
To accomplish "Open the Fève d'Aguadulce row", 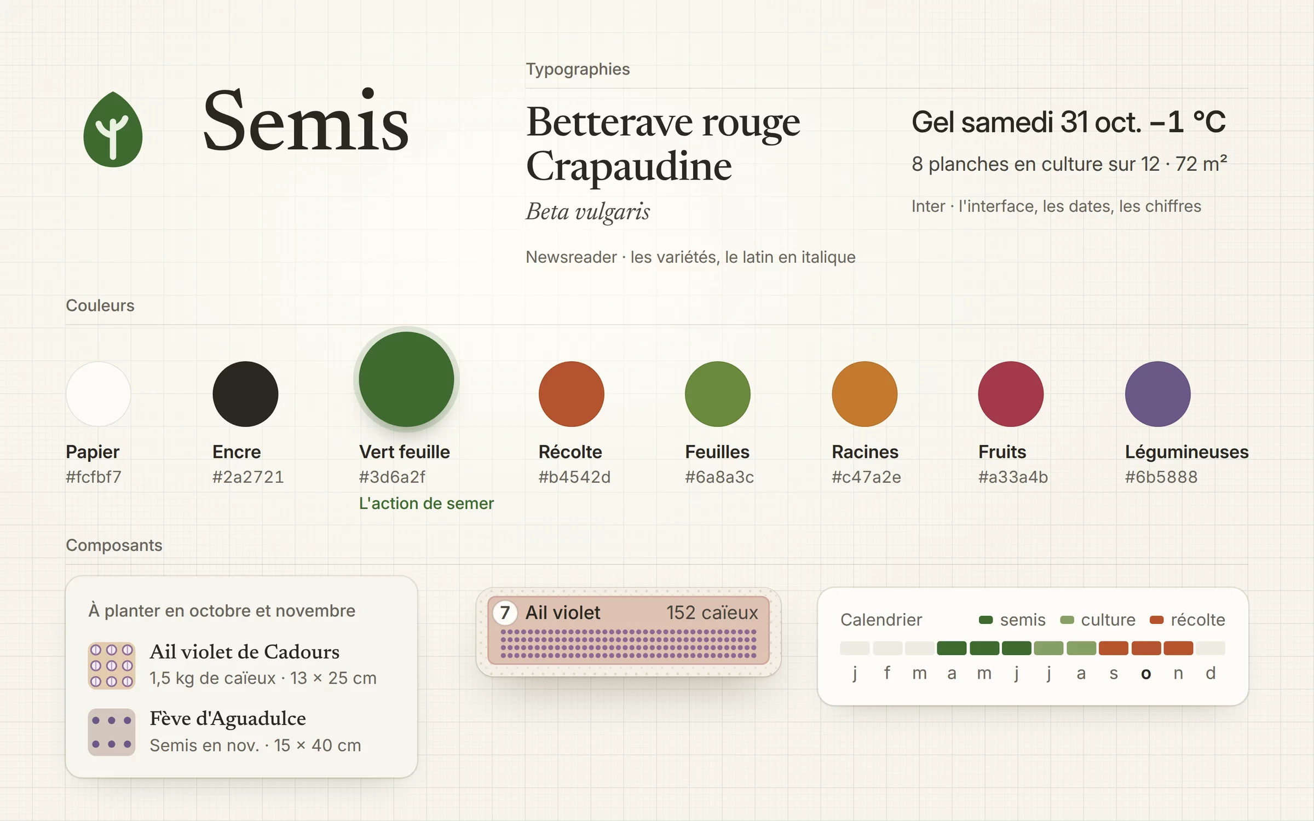I will [241, 732].
